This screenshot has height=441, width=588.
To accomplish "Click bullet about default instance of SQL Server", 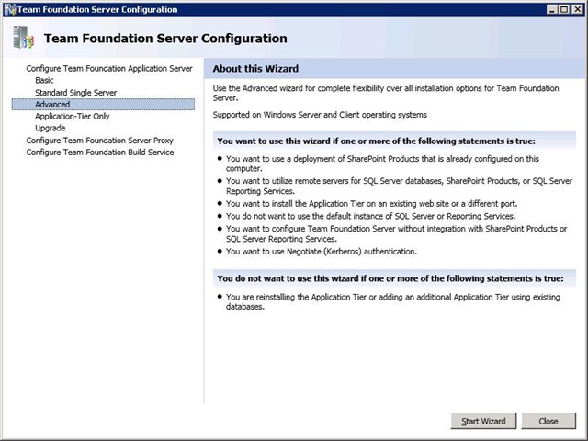I will (x=370, y=217).
